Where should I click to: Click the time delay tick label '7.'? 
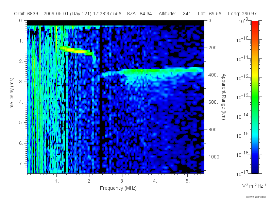(x=21, y=164)
